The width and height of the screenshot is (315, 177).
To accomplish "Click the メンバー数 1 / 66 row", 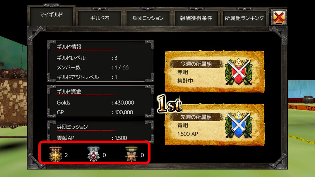I will (93, 67).
